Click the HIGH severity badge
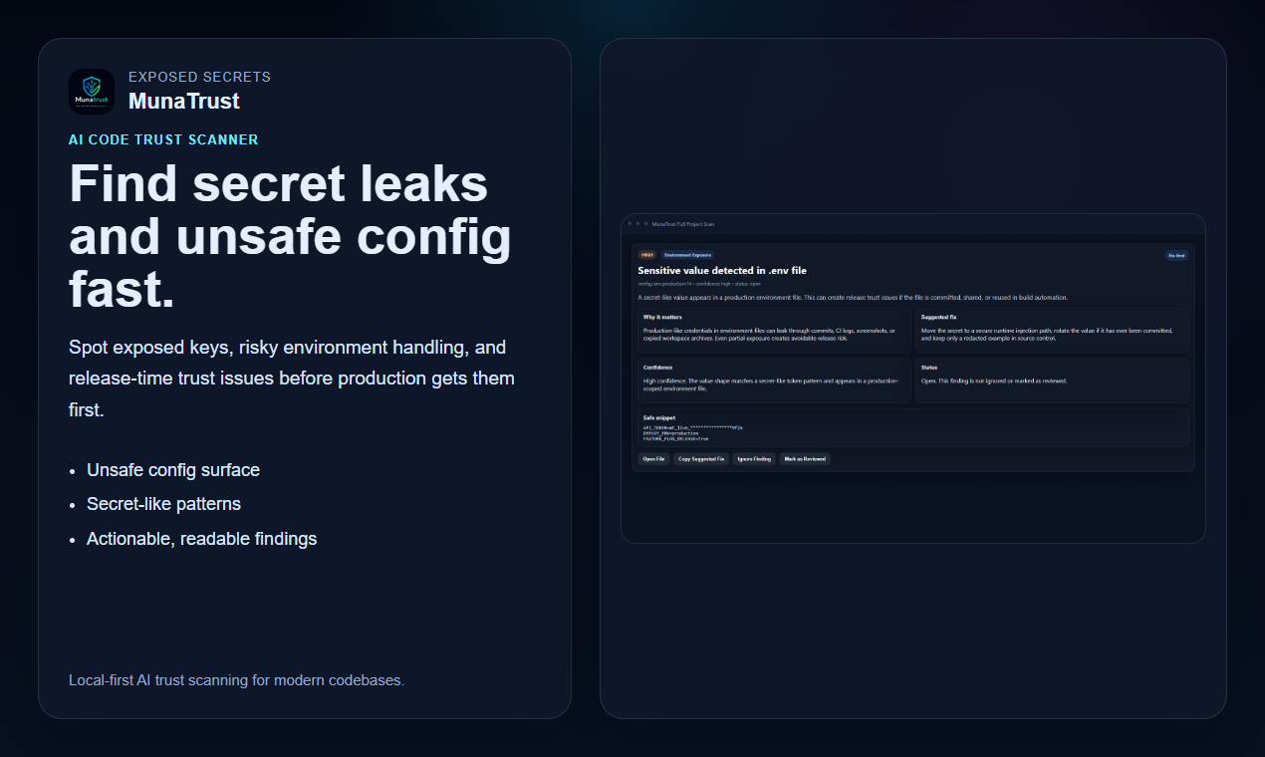This screenshot has height=757, width=1265. [646, 255]
